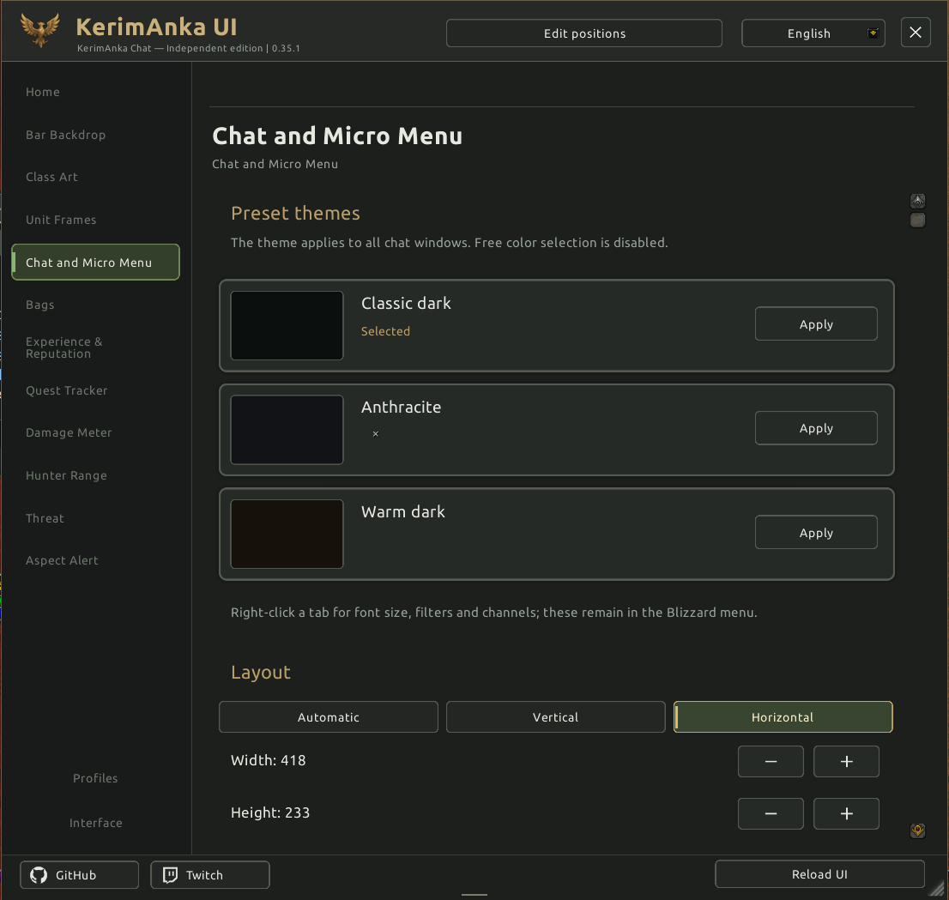Open the Damage Meter settings
This screenshot has width=949, height=900.
69,432
